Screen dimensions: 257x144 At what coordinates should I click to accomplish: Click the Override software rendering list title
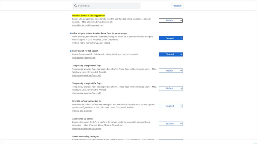[87, 101]
